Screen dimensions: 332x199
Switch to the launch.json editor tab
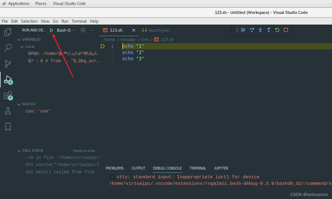tap(156, 30)
